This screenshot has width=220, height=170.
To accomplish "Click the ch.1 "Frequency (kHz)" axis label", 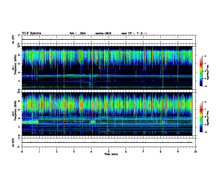I will (15, 64).
